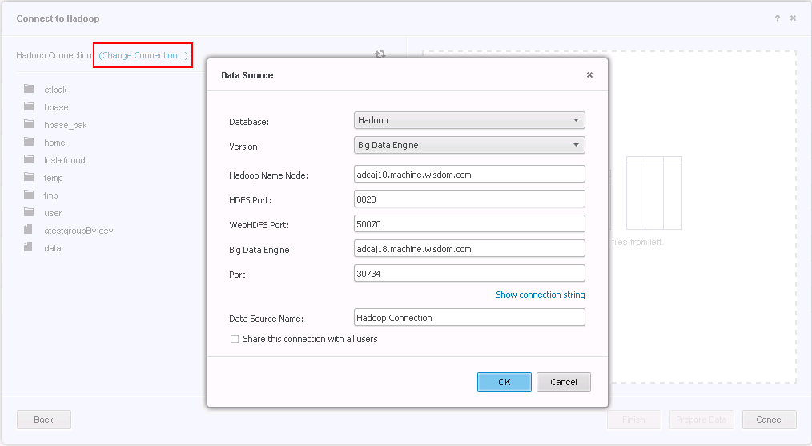Click the help question mark icon

(x=777, y=18)
